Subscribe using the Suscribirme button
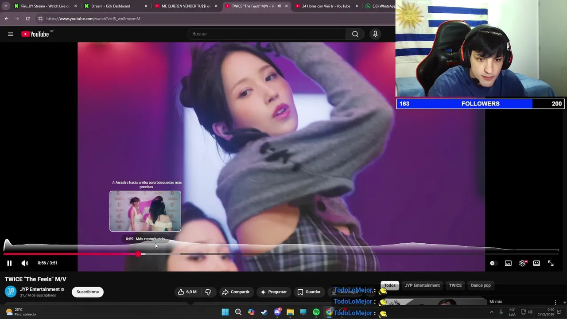 point(88,292)
